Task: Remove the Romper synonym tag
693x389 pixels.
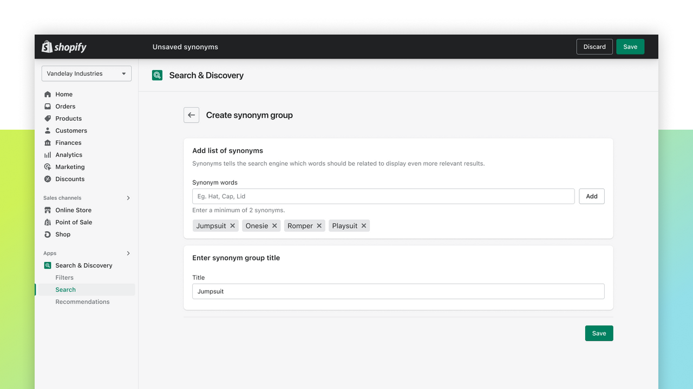Action: tap(319, 226)
